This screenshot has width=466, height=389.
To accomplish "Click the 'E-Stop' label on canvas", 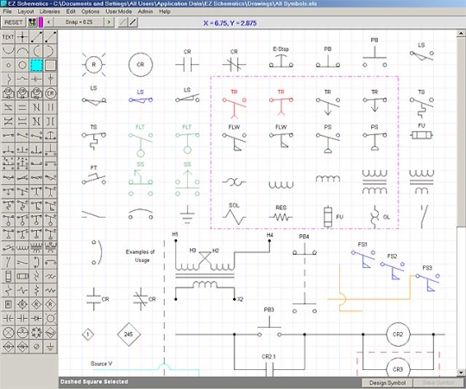I will (x=280, y=48).
